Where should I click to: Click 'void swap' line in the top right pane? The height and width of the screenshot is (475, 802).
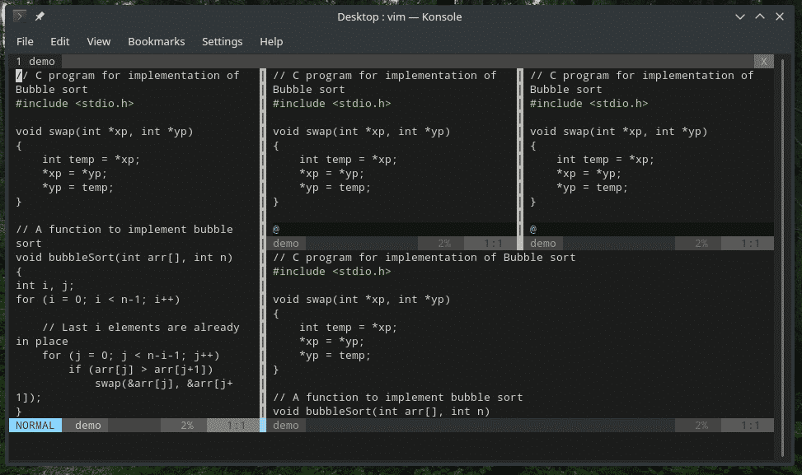pyautogui.click(x=619, y=132)
